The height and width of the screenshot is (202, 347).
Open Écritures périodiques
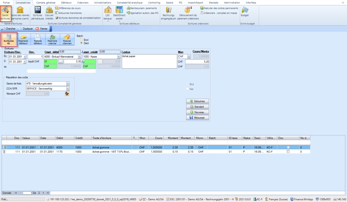38,12
